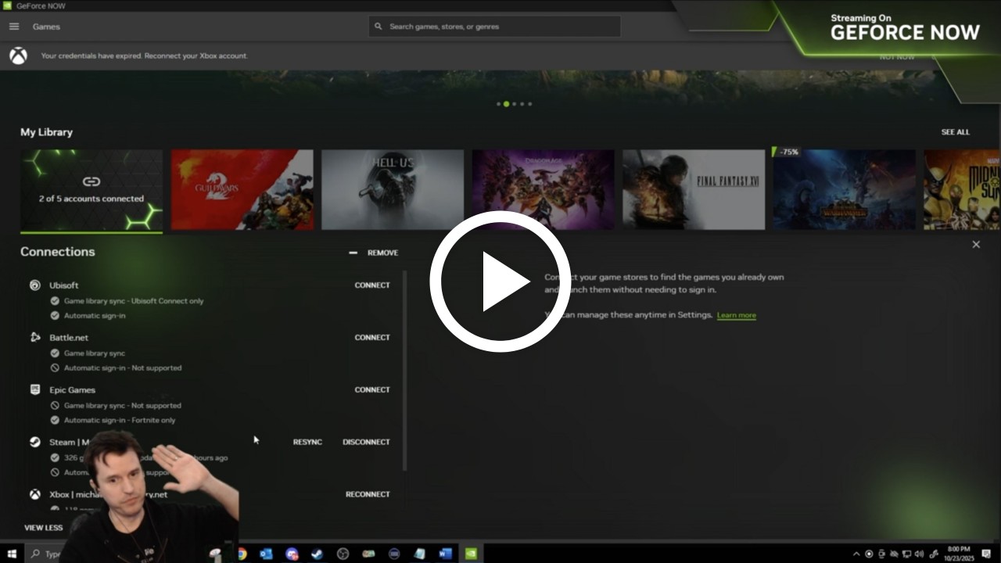The height and width of the screenshot is (563, 1001).
Task: Click the Epic Games store icon
Action: [x=35, y=389]
